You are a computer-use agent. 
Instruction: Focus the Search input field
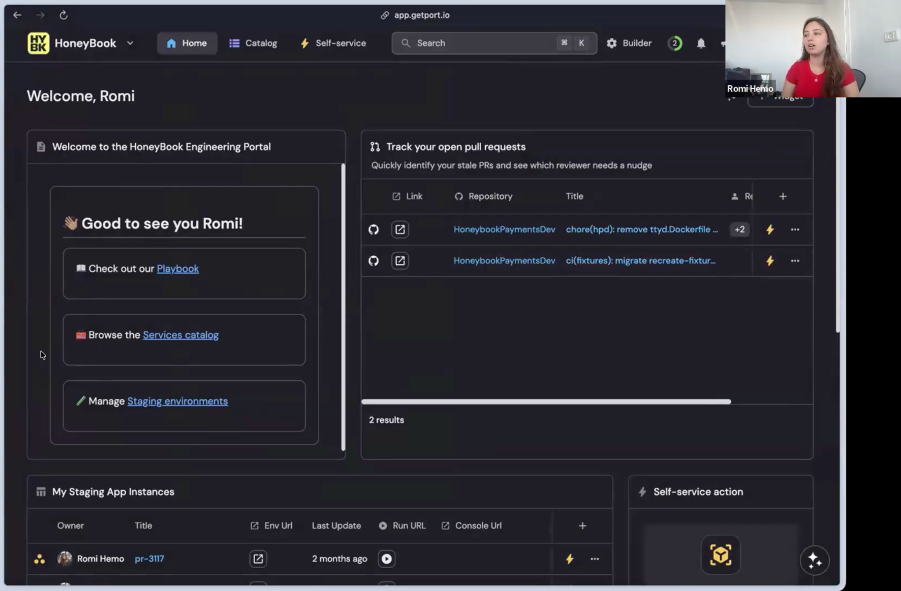pyautogui.click(x=494, y=43)
